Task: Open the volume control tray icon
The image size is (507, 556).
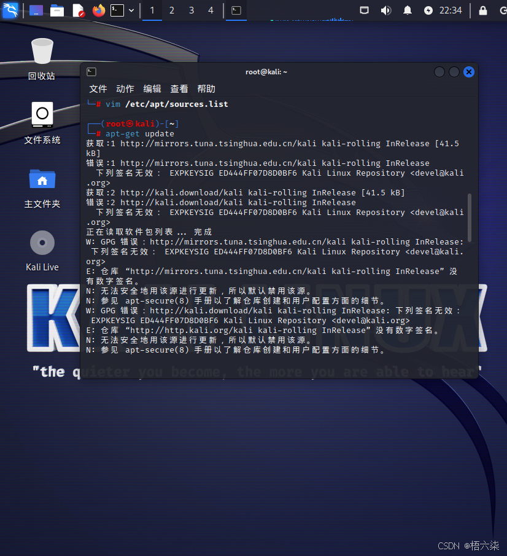Action: pos(386,10)
